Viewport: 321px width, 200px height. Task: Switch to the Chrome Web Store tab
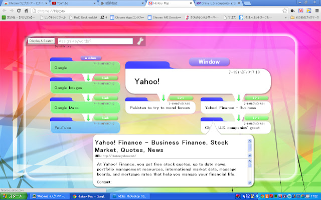26,3
